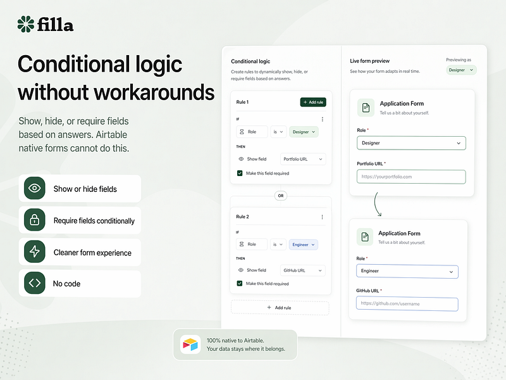Click the '100% native to Airtable.' text

click(235, 341)
